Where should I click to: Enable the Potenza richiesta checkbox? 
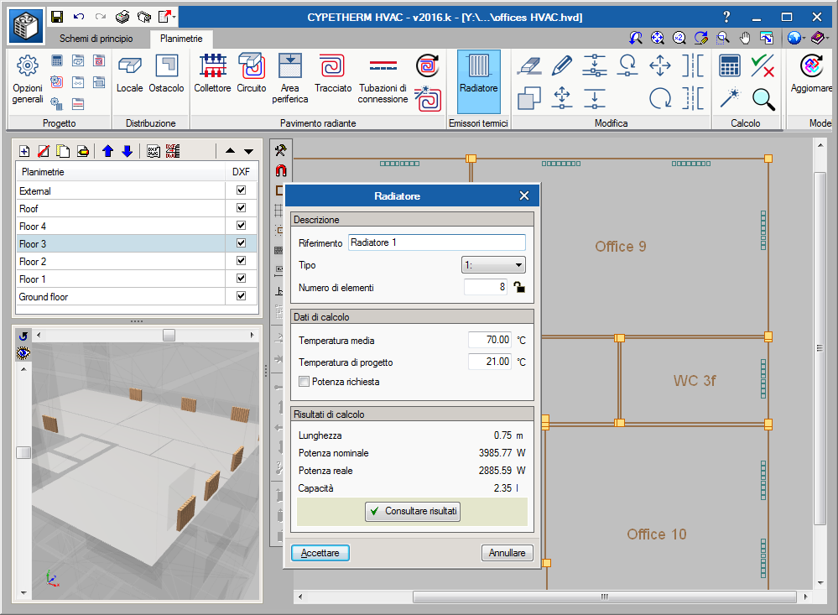pos(304,382)
